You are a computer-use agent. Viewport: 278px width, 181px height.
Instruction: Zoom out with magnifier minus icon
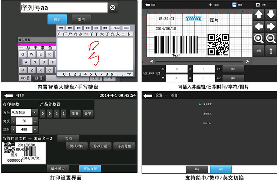coord(271,39)
